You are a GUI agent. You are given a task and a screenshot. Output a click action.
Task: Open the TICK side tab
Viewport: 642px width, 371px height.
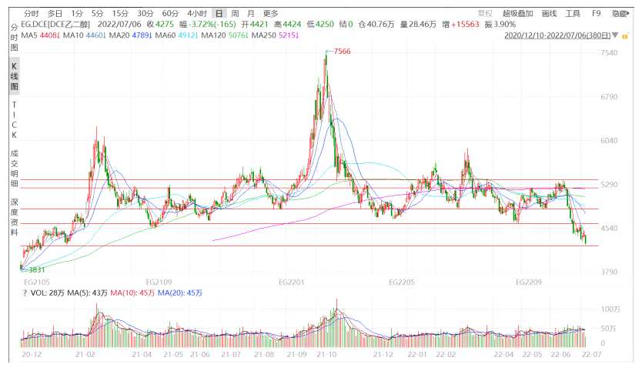[14, 119]
